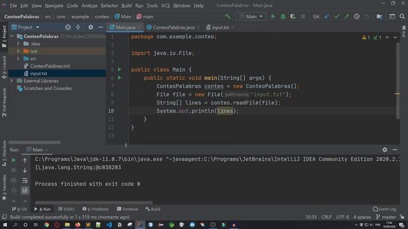Viewport: 408px width, 229px height.
Task: Click the Git push arrow icon
Action: click(x=347, y=17)
